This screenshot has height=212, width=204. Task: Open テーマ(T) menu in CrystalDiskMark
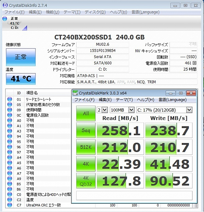pos(124,100)
